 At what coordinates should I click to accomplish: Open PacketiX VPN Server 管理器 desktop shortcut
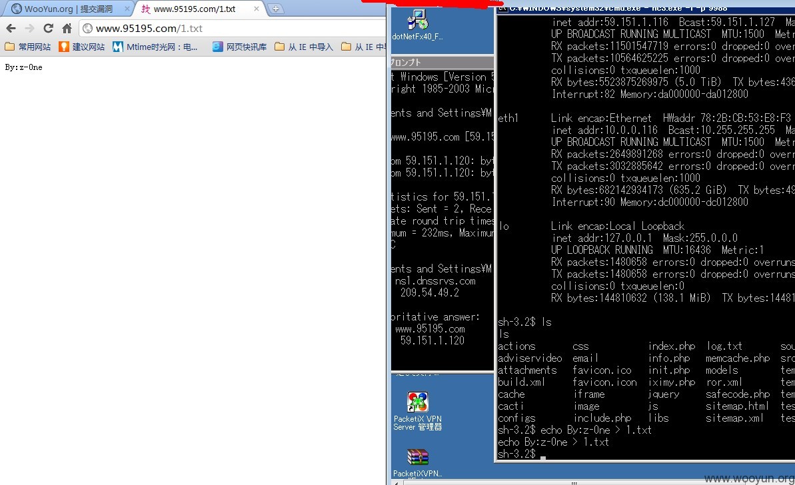click(417, 412)
